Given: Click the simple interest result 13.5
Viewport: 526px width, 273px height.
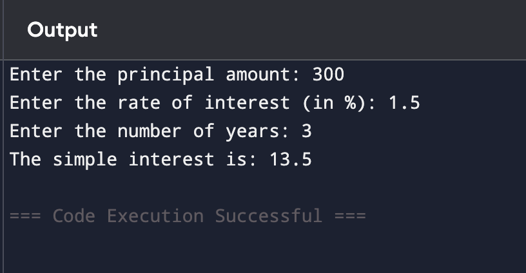Looking at the screenshot, I should (291, 159).
